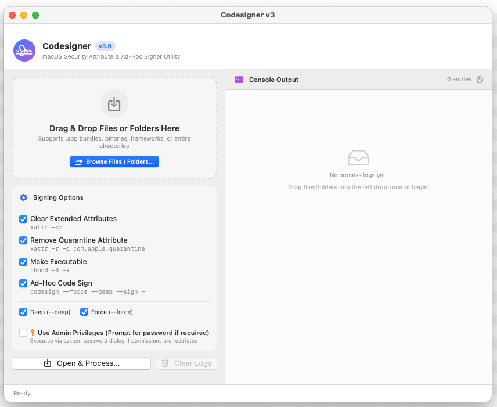Disable Ad-Hoc Code Sign checkbox

23,283
